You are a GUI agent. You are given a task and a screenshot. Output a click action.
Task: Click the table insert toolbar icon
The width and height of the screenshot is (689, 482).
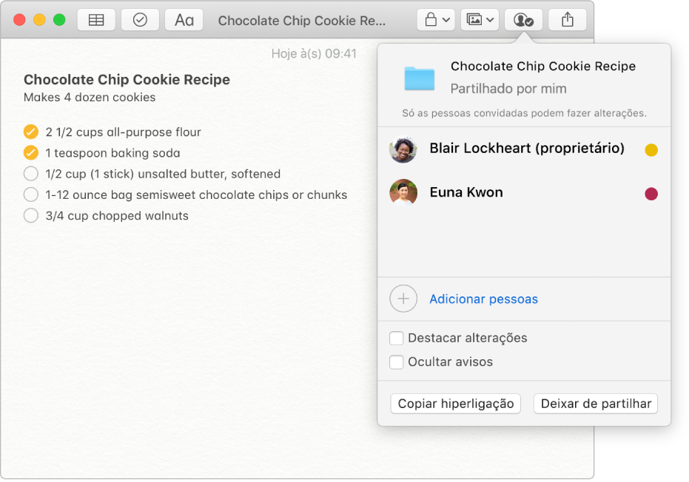point(95,20)
